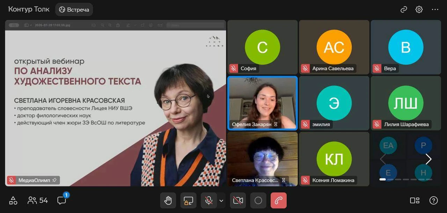Leave the call with the red phone button
The width and height of the screenshot is (447, 213).
[x=278, y=200]
